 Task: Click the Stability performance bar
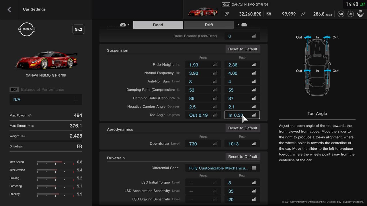tap(55, 194)
